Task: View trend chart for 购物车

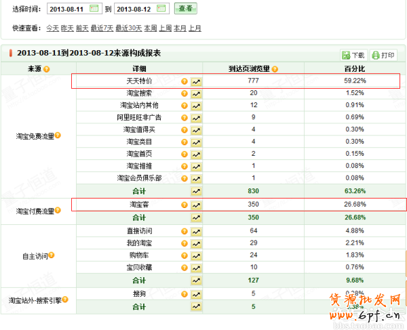Action: point(196,256)
